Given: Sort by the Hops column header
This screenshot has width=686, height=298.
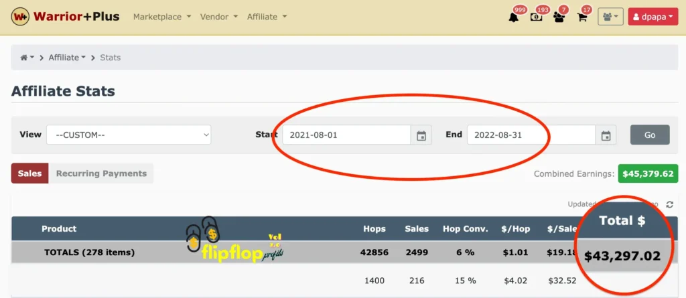Looking at the screenshot, I should 374,228.
